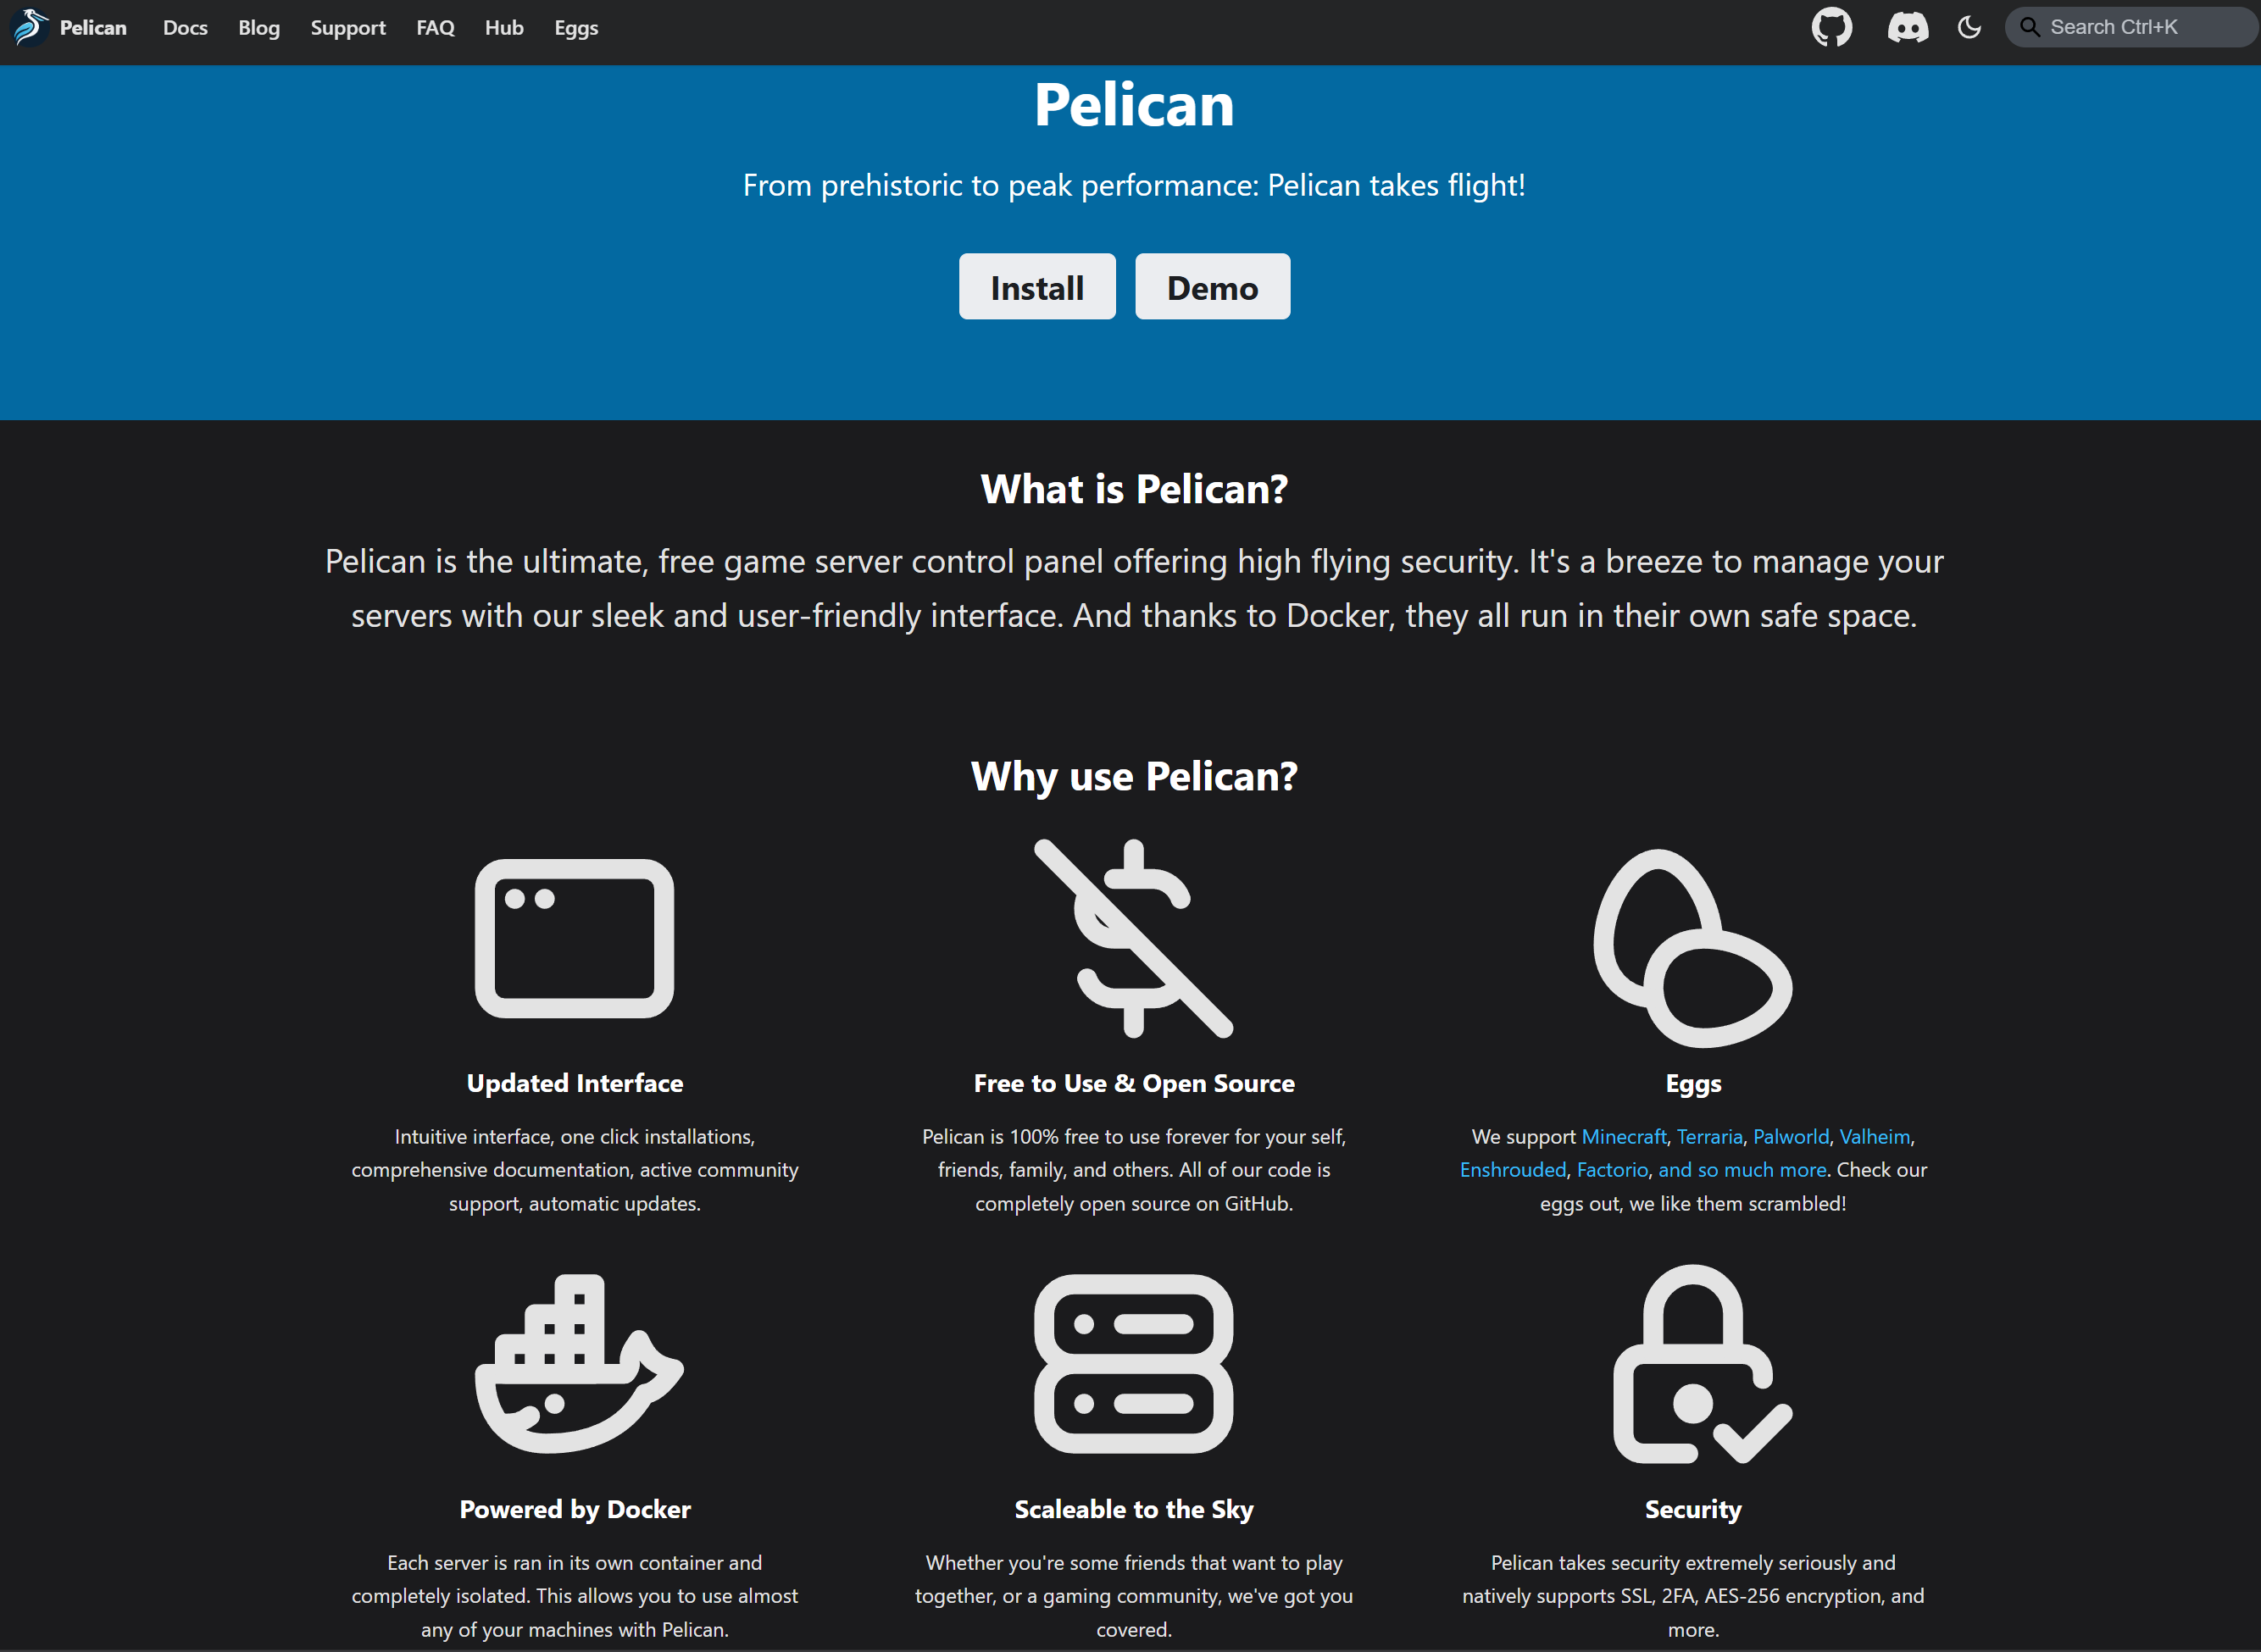Click the Updated Interface window icon
Image resolution: width=2261 pixels, height=1652 pixels.
[575, 938]
